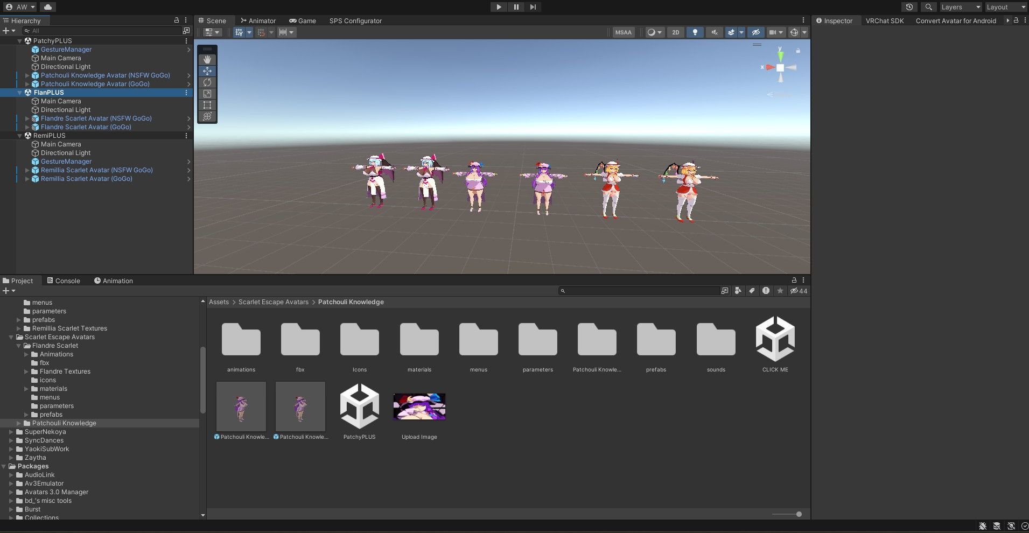Select the sounds folder in Project

(x=716, y=345)
